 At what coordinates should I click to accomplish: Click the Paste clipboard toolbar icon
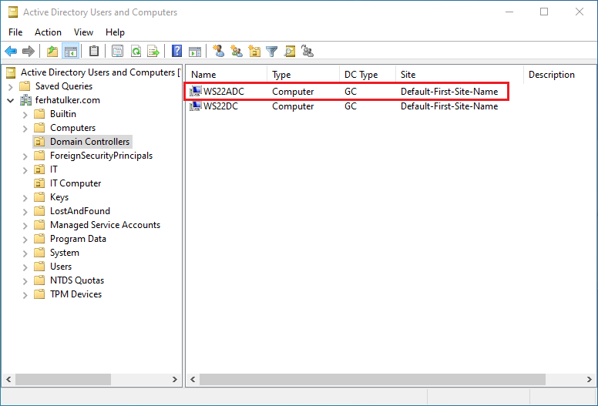[x=94, y=51]
